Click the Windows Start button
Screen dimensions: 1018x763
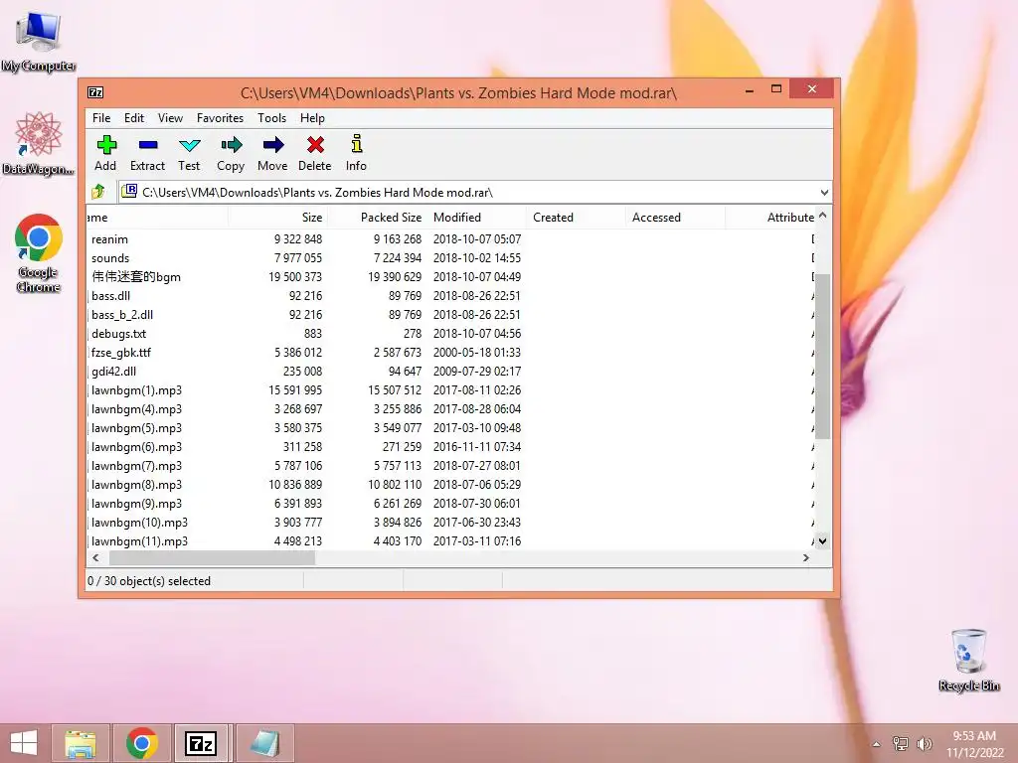tap(24, 743)
